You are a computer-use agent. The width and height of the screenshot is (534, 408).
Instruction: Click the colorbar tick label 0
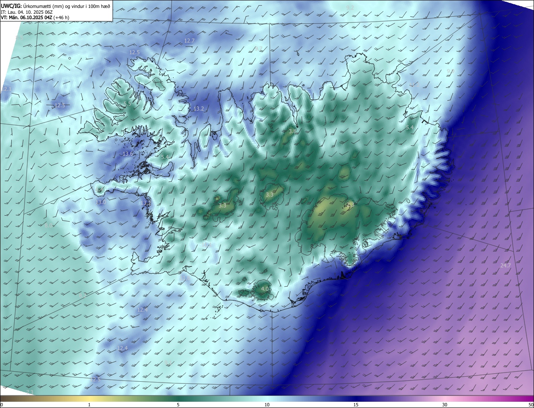(2, 405)
